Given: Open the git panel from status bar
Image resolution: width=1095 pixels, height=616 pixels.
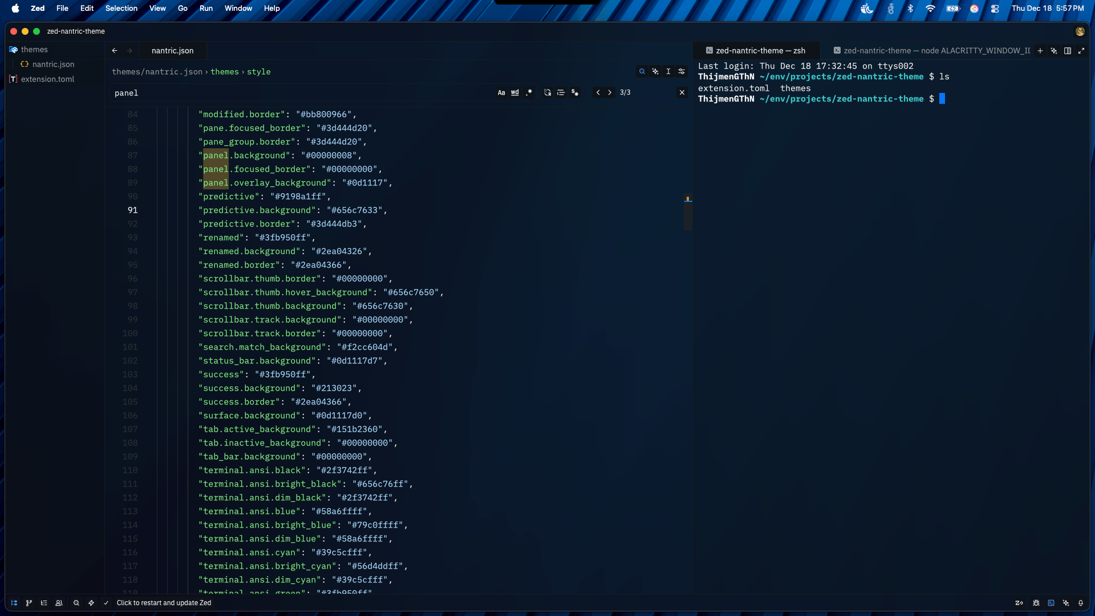Looking at the screenshot, I should pos(29,603).
